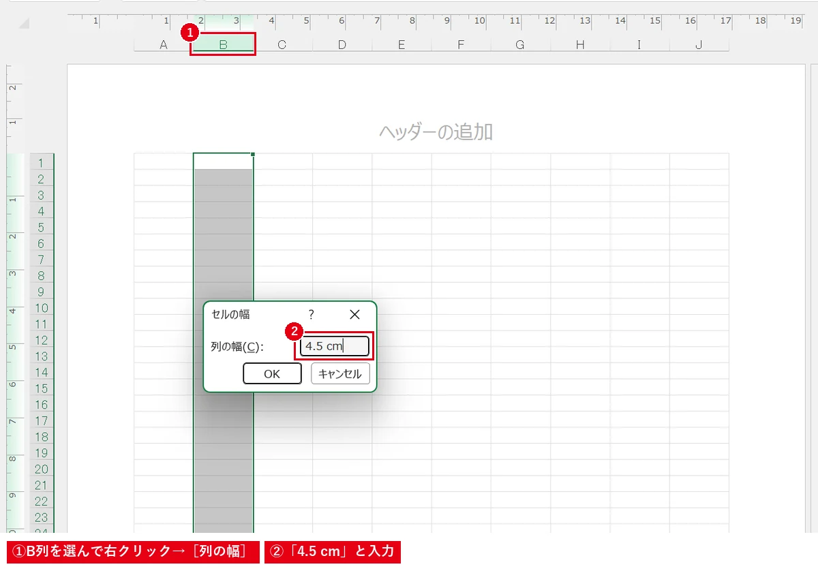The width and height of the screenshot is (818, 571).
Task: Select row 2 header
Action: 42,179
